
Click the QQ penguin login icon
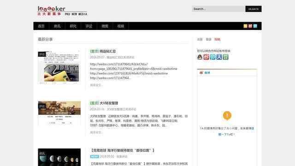(200, 57)
